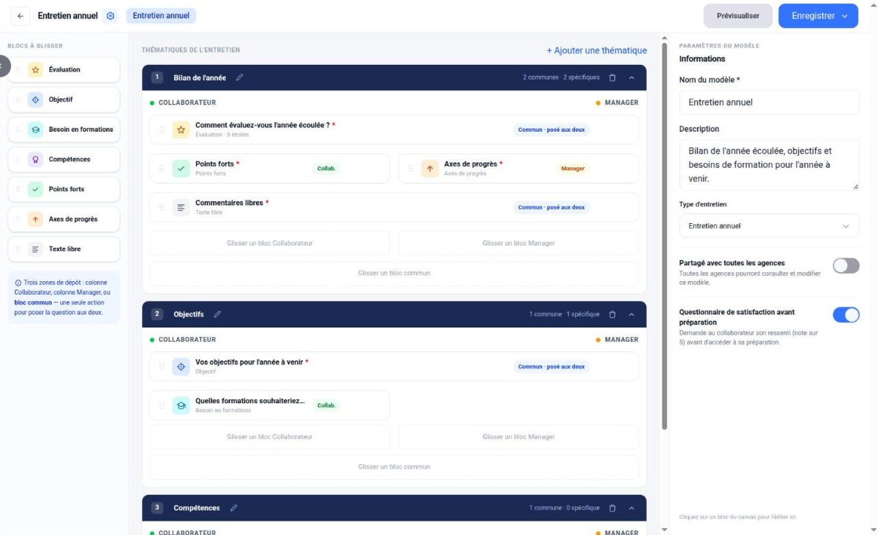Click the Vos objectifs target icon in canvas
Screen dimensions: 878x535
[181, 366]
